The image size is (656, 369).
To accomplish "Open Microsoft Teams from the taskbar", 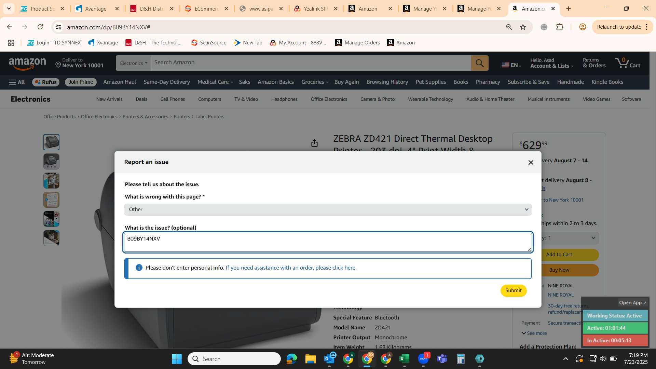I will pyautogui.click(x=442, y=359).
